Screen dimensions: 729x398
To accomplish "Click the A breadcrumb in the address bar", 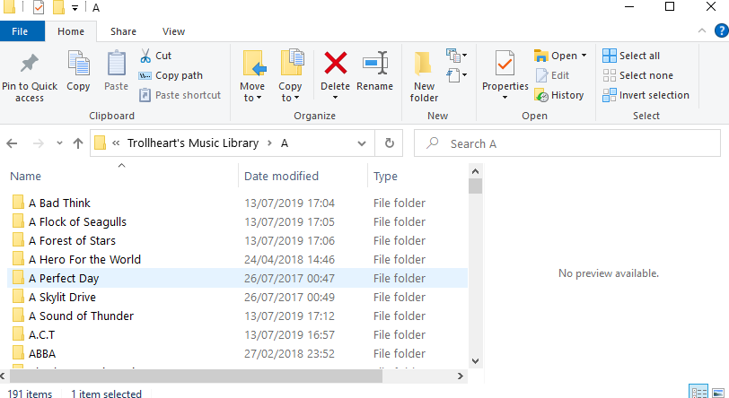I will pyautogui.click(x=285, y=143).
